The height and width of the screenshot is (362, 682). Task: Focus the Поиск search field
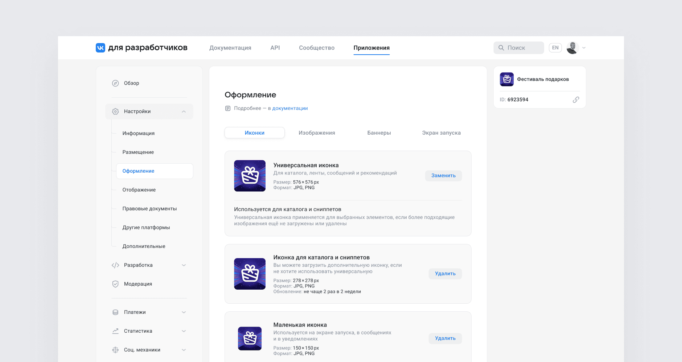pos(519,48)
